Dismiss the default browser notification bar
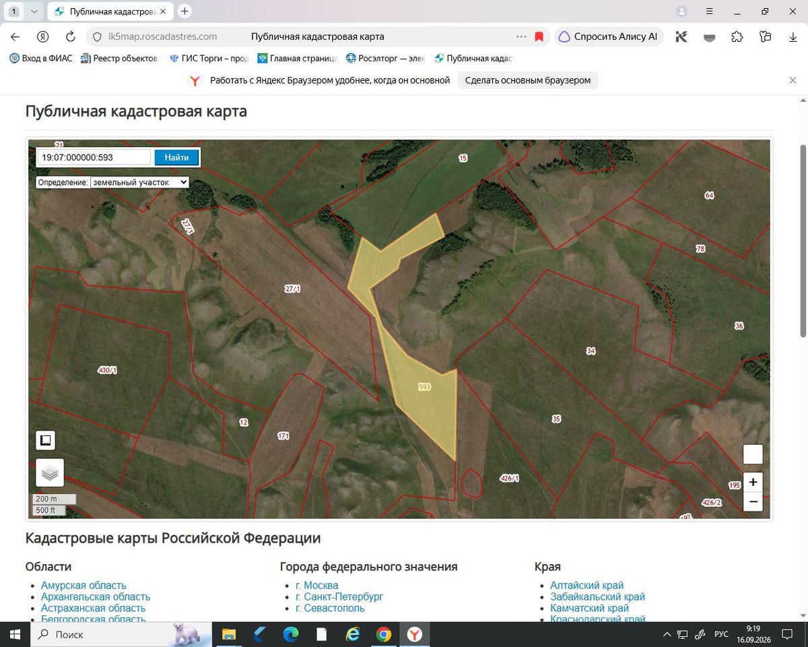Screen dimensions: 808x647 point(793,80)
